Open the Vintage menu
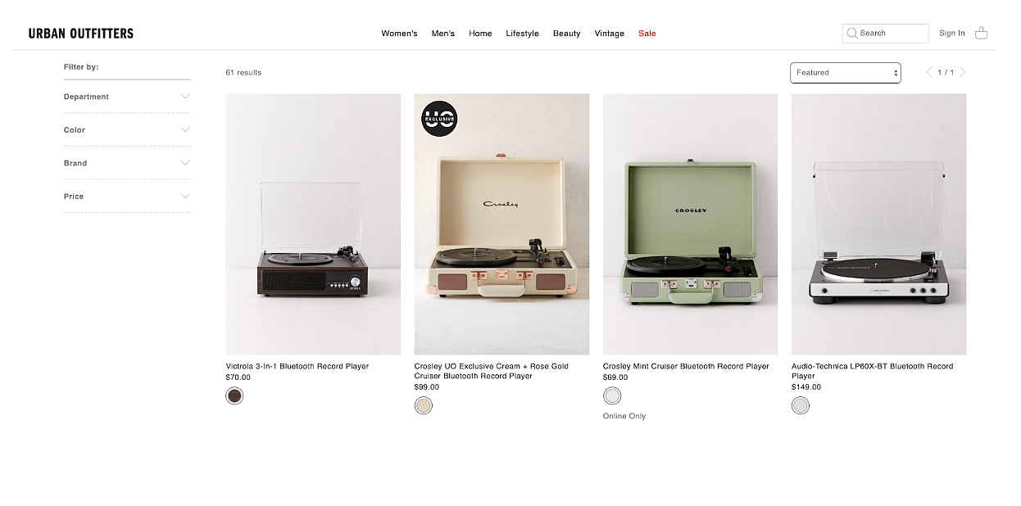1021x506 pixels. coord(609,34)
